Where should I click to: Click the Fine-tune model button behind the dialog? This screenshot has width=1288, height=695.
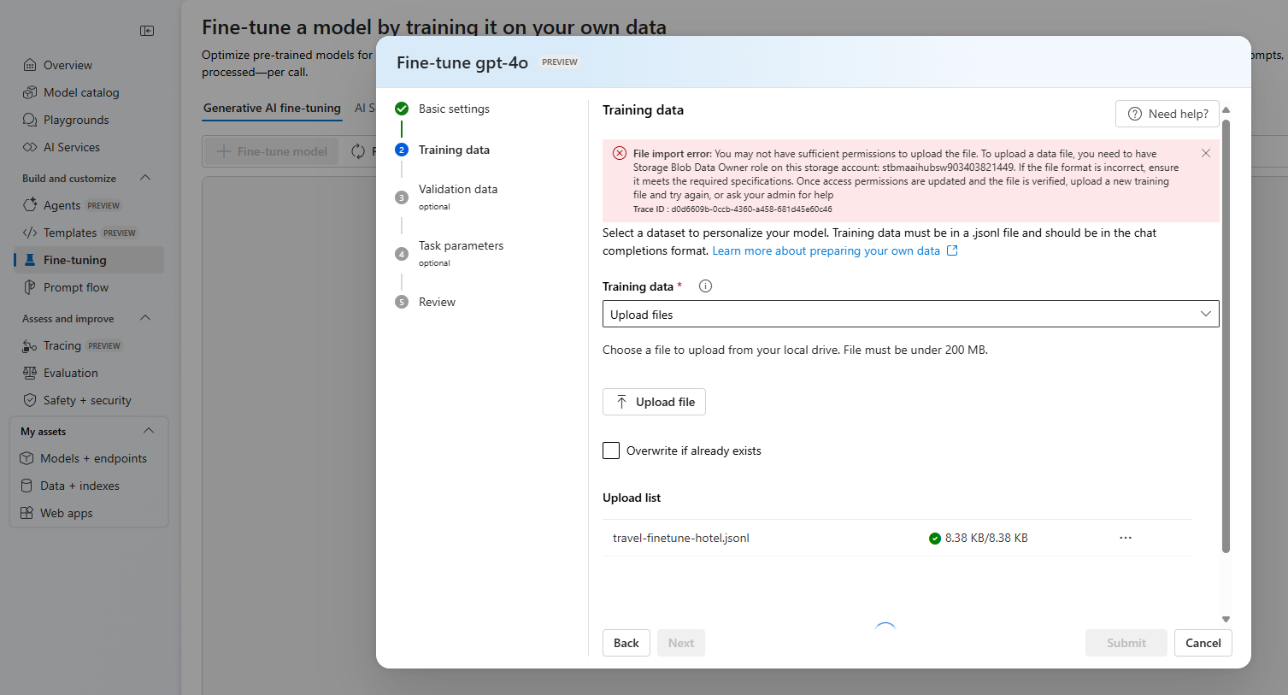tap(272, 151)
